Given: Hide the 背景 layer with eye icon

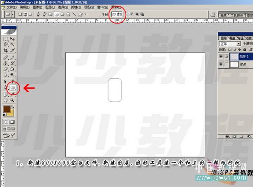Looking at the screenshot, I should tap(221, 64).
